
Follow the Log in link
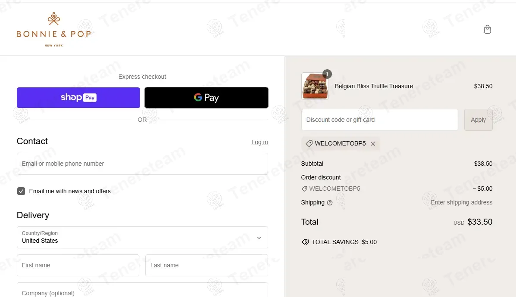pos(260,142)
